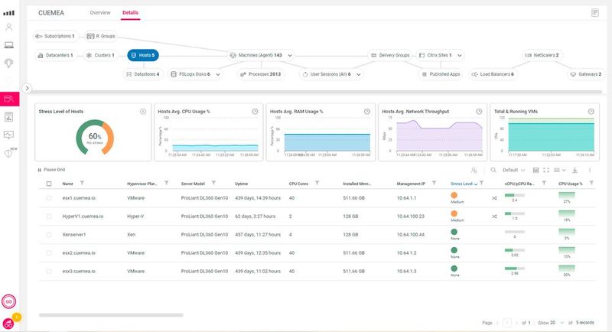The height and width of the screenshot is (332, 612).
Task: Select the checkbox for Xenserver1 row
Action: 49,233
